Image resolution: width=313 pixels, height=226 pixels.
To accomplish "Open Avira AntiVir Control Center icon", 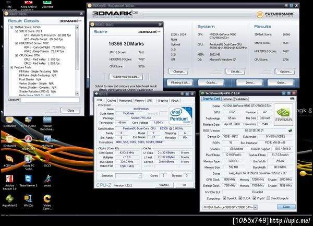I will (x=28, y=6).
